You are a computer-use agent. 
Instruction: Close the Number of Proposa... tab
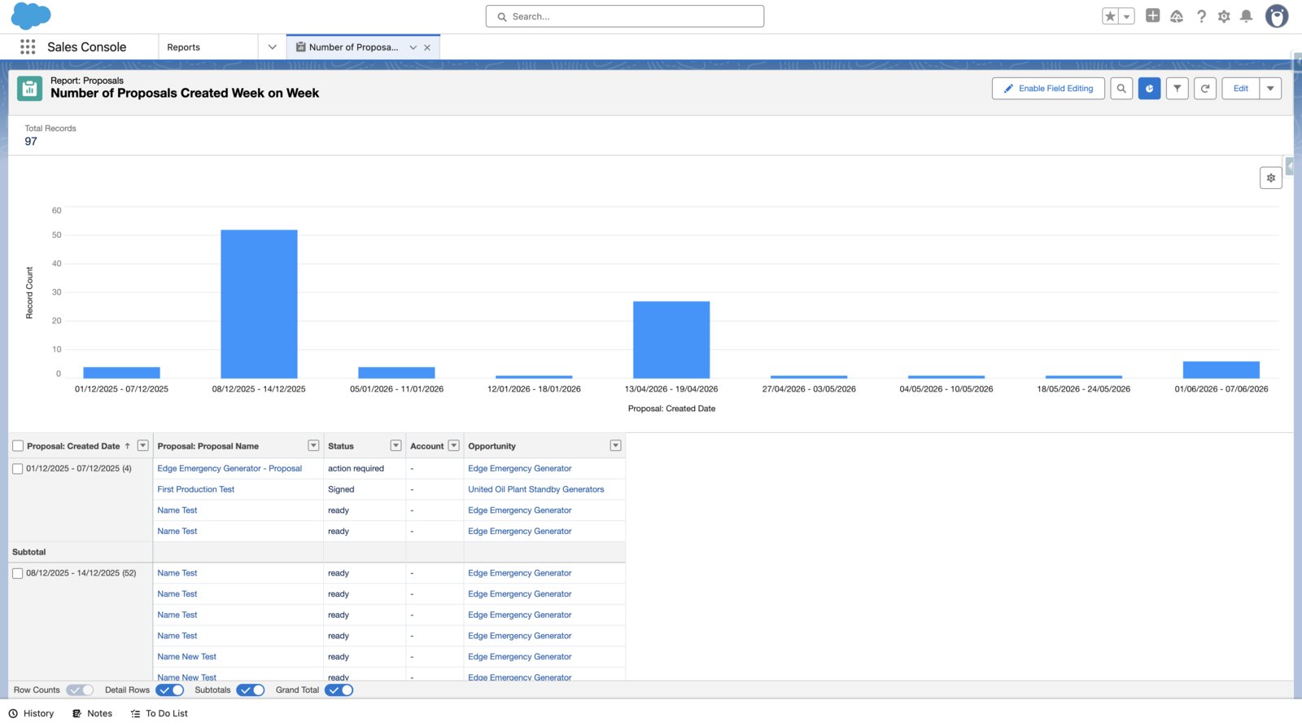427,47
